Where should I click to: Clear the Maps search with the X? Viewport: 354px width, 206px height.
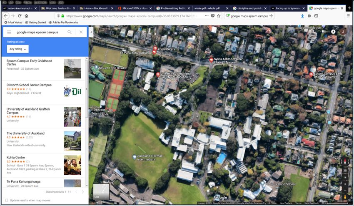(81, 32)
